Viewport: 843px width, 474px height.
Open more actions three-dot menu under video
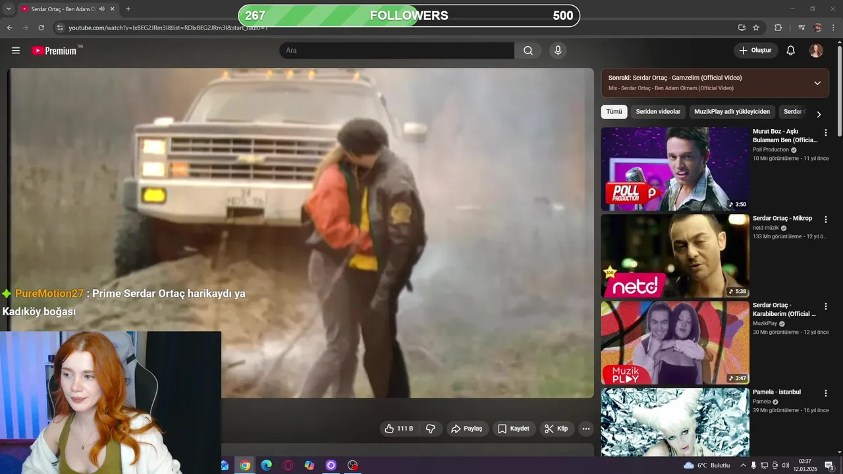[585, 429]
